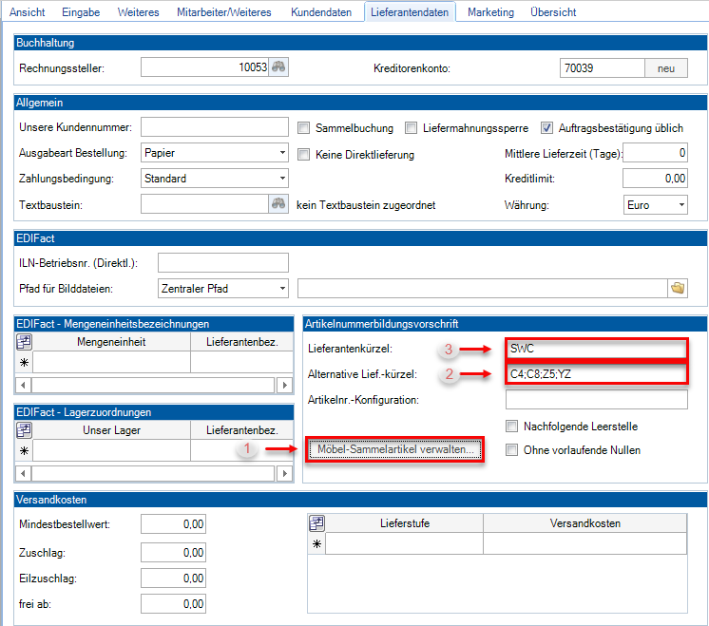
Task: Uncheck Auftragsbestätigung üblich
Action: 547,128
